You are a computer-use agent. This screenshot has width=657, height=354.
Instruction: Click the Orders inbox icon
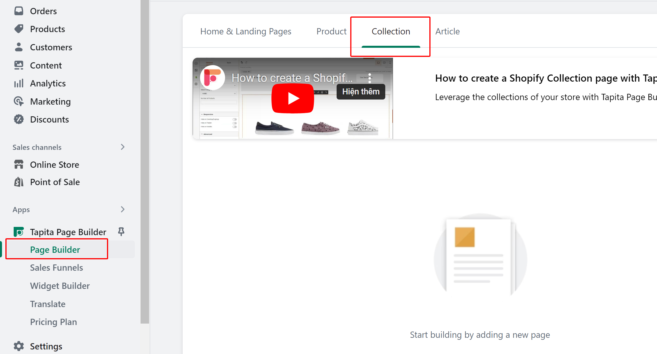click(x=19, y=11)
